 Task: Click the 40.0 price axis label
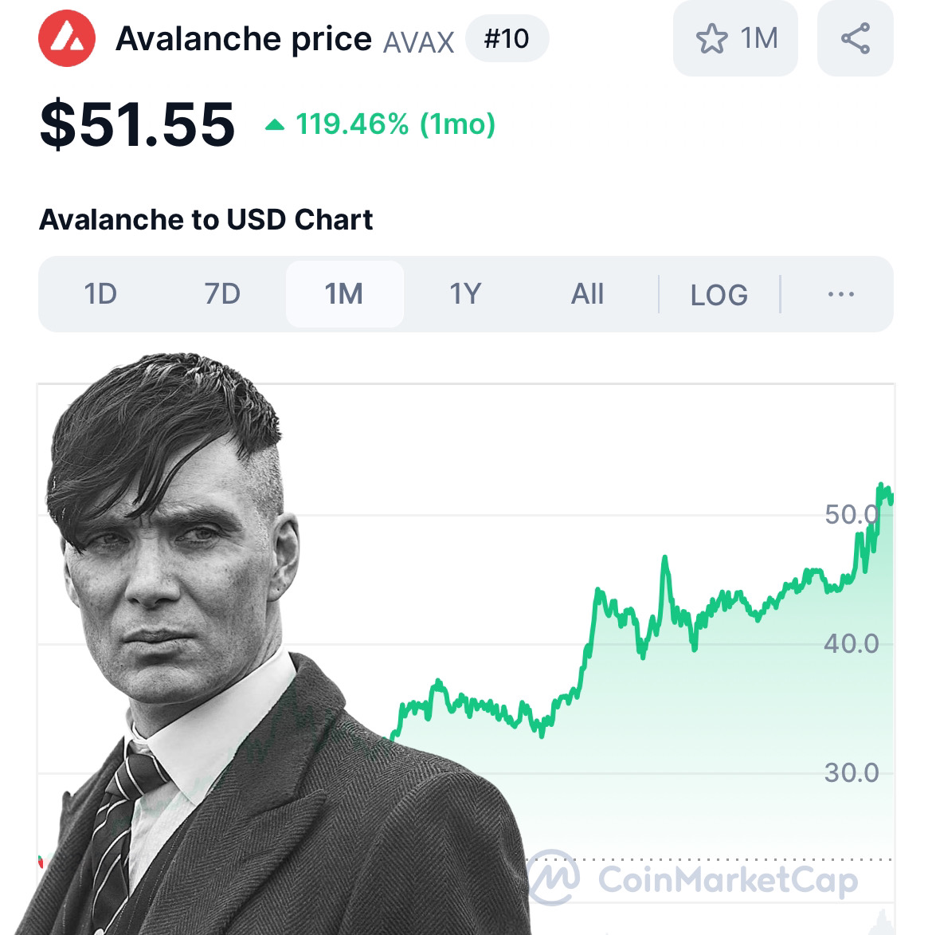click(851, 643)
